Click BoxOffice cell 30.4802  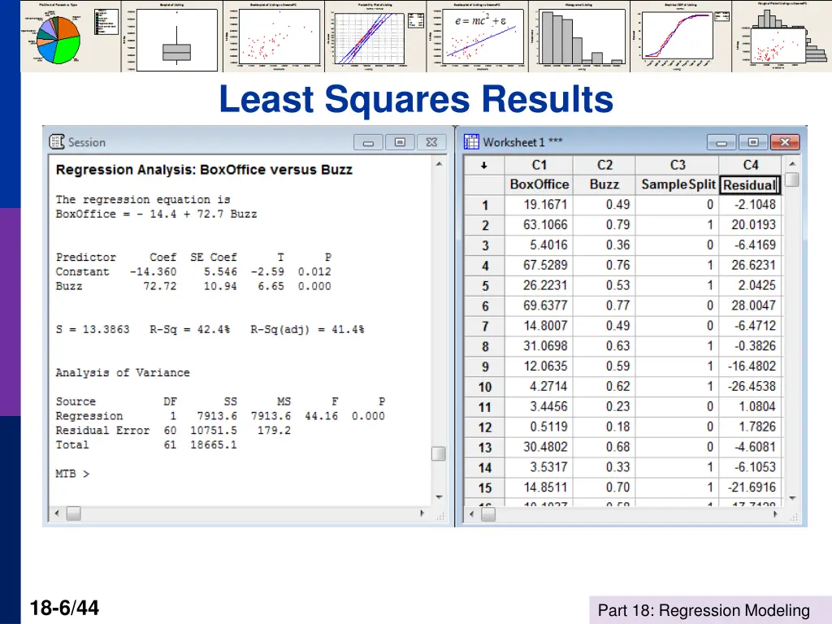click(539, 448)
